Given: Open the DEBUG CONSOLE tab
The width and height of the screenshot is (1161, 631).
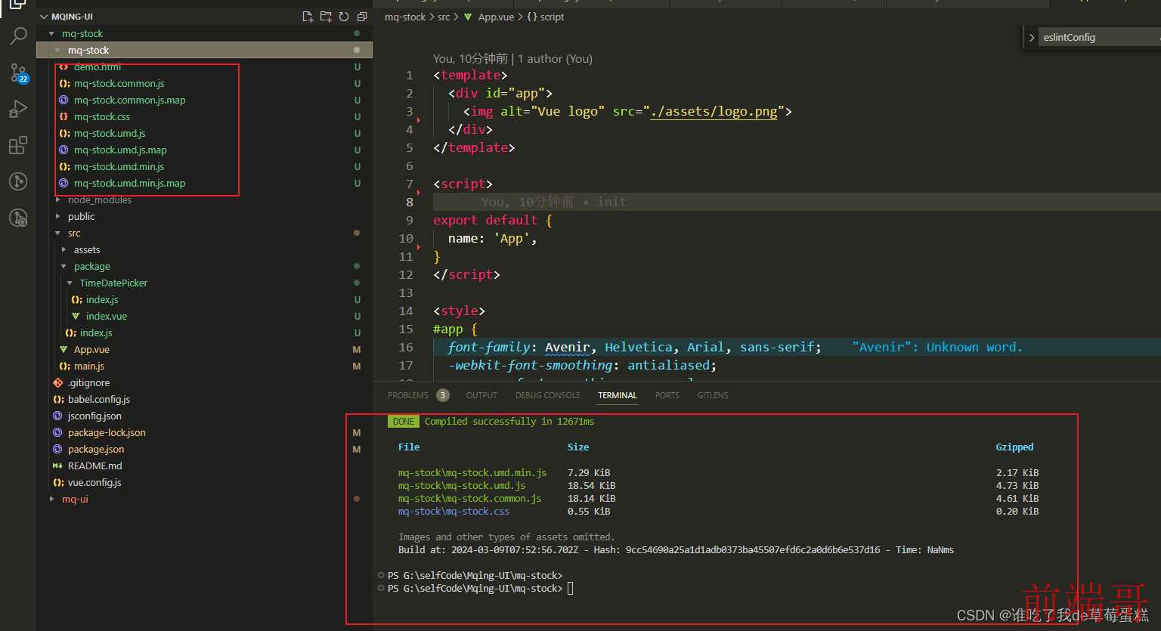Looking at the screenshot, I should pos(548,395).
